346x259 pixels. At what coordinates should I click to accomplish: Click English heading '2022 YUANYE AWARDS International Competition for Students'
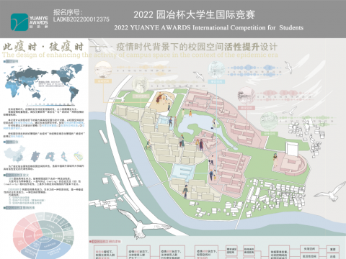209,27
